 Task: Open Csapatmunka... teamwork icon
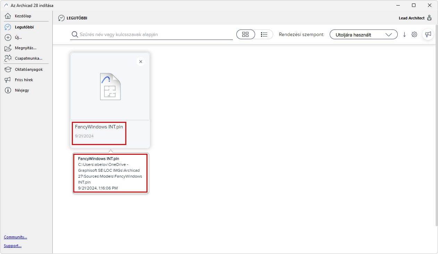click(8, 58)
